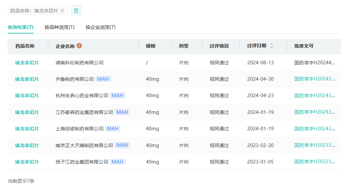This screenshot has height=189, width=341.
Task: Switch to the 按品种浏览(1) tab
Action: (x=59, y=27)
